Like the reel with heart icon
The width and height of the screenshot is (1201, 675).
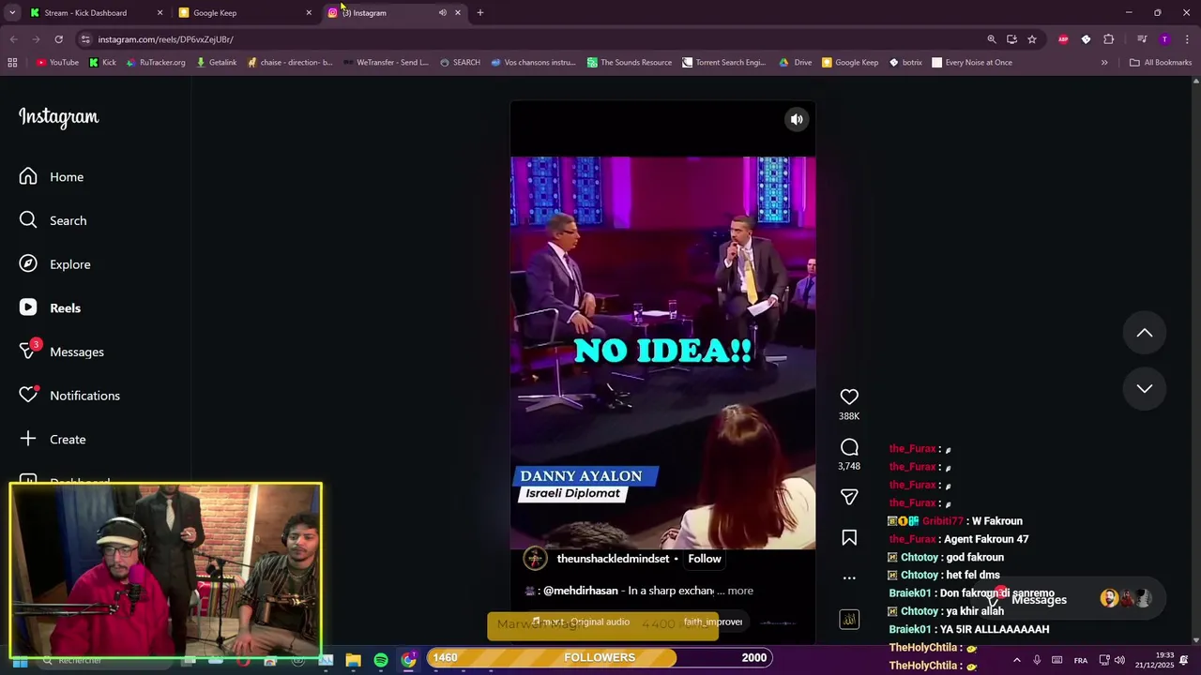[x=849, y=397]
